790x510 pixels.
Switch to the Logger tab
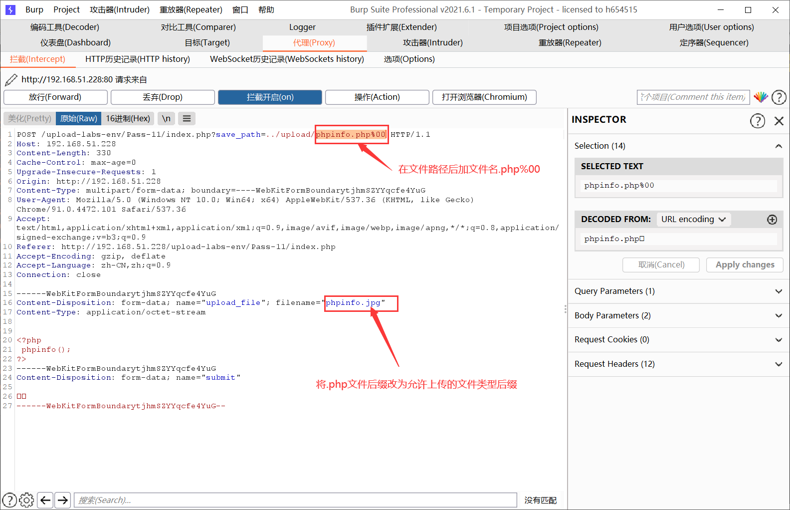302,27
